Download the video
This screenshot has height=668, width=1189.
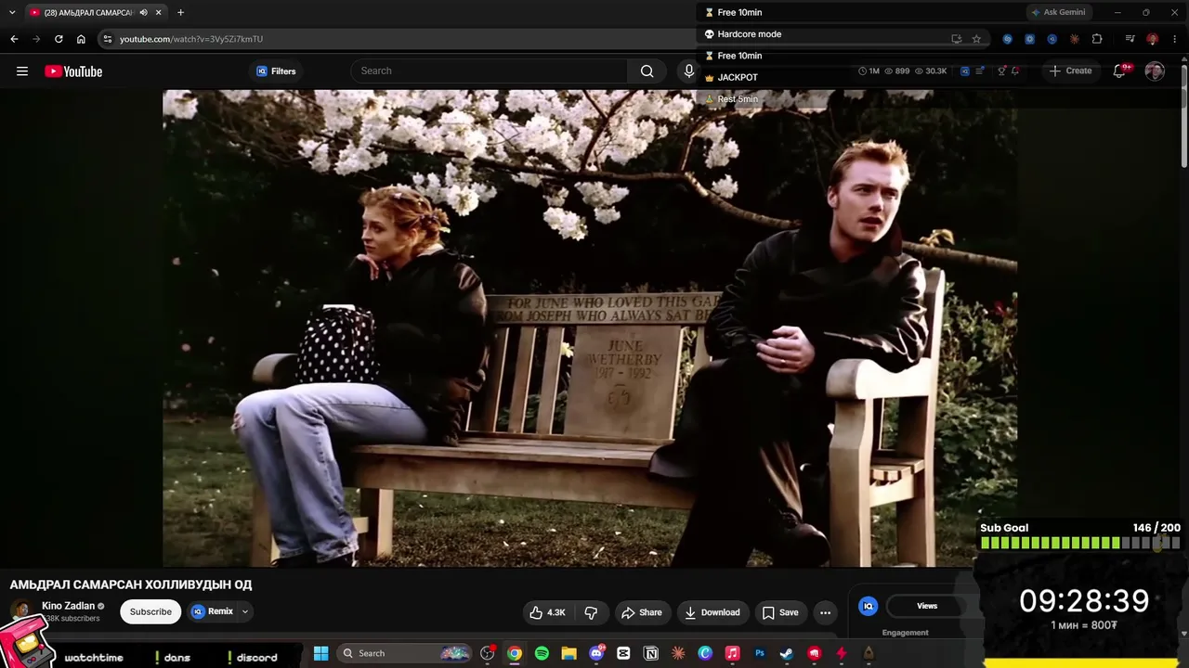[712, 612]
